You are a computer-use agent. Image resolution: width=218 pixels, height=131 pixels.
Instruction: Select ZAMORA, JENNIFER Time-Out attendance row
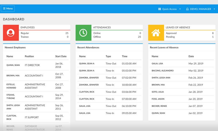(109, 78)
